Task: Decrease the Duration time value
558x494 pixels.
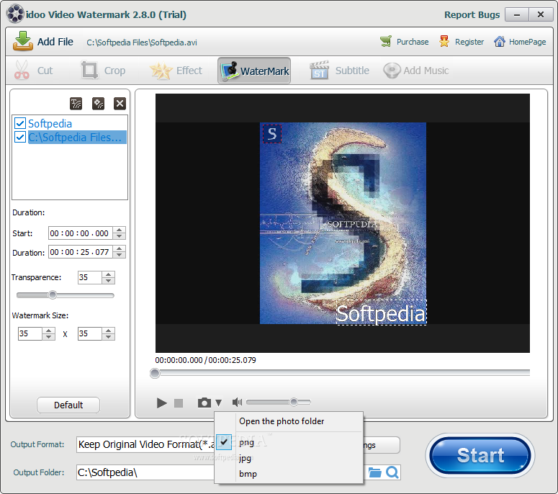Action: coord(120,255)
